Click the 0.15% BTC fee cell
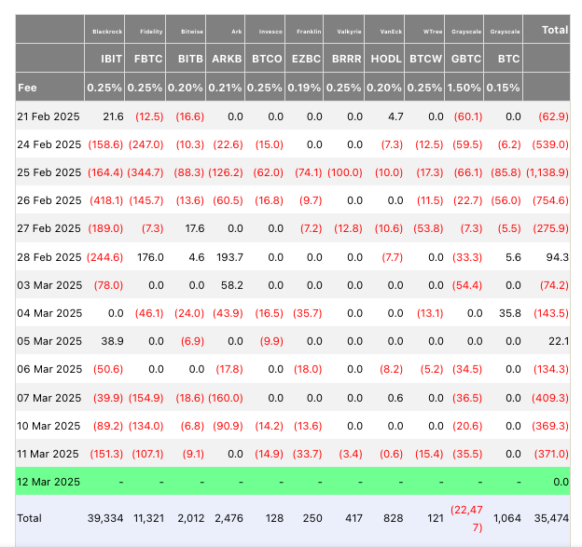The image size is (582, 547). 503,88
